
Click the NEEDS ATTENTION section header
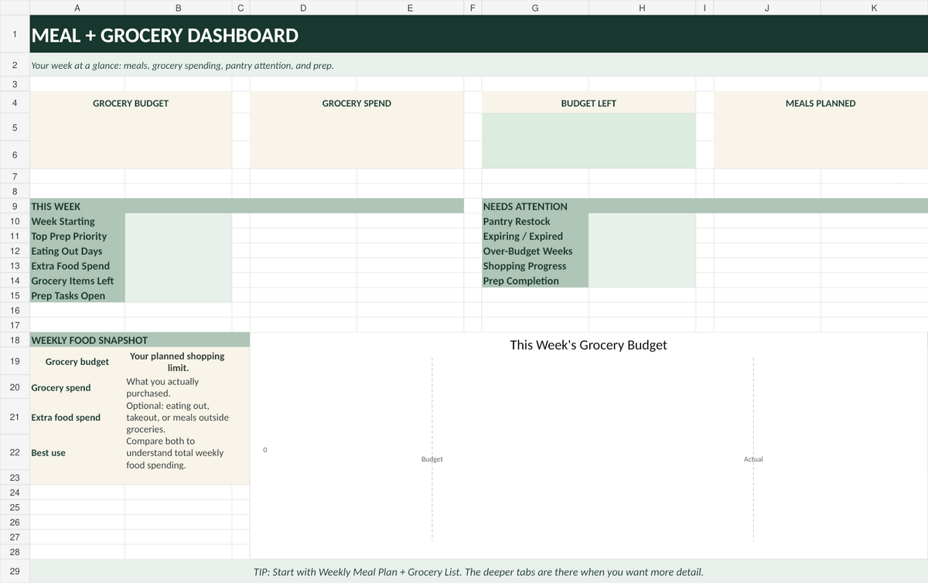tap(705, 206)
